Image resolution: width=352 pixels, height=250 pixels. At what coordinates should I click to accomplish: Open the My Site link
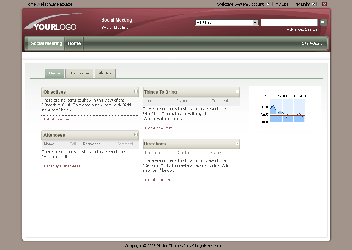pyautogui.click(x=282, y=4)
